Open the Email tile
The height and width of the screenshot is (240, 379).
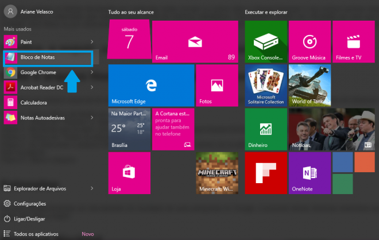[x=195, y=41]
